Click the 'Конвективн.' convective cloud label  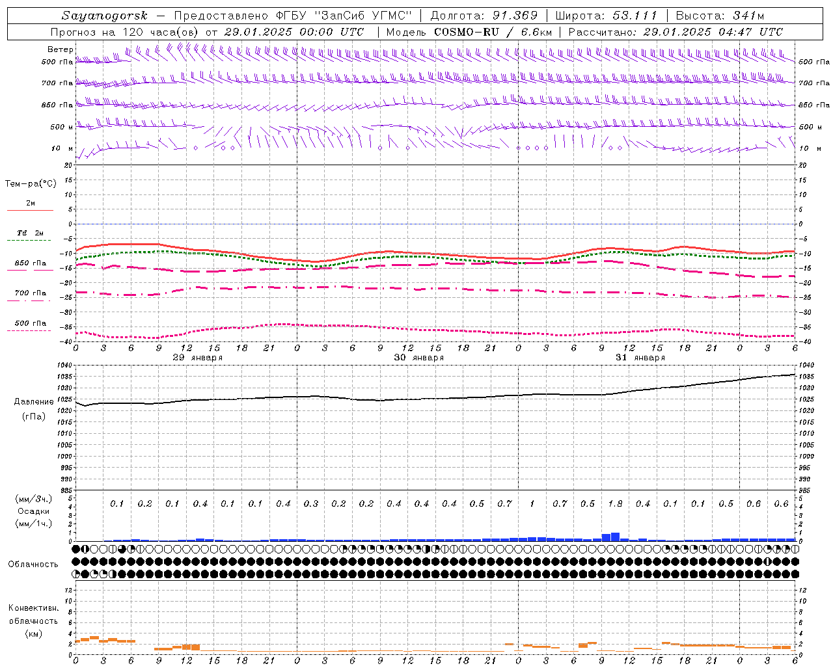[33, 608]
